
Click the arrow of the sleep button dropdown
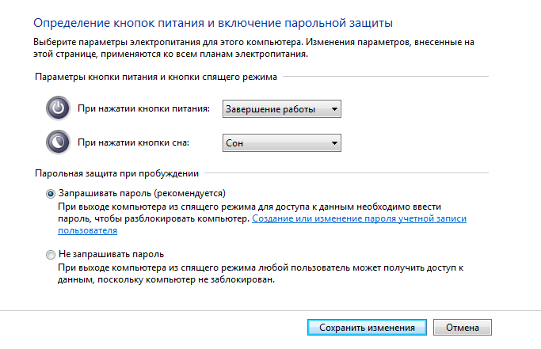point(334,143)
